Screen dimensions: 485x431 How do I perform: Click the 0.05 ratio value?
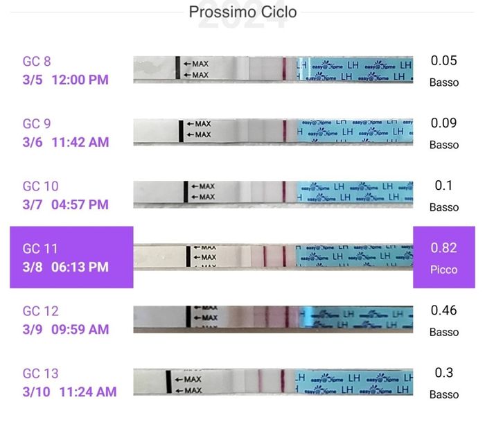click(443, 61)
